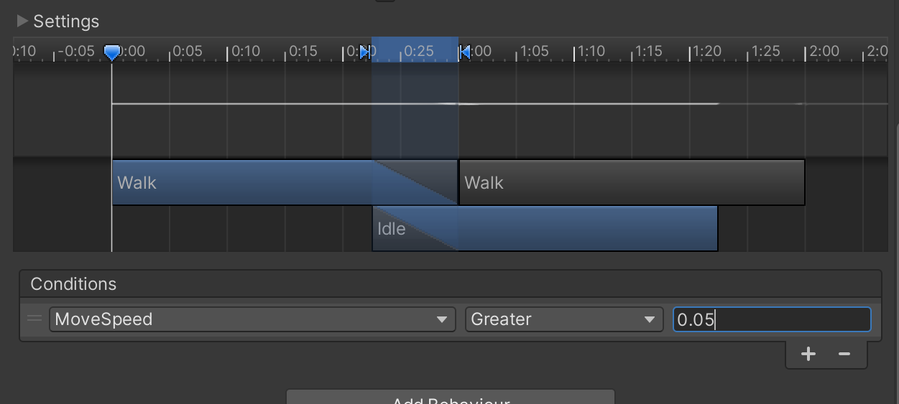Viewport: 899px width, 404px height.
Task: Click the white curve line in preview track
Action: (x=499, y=104)
